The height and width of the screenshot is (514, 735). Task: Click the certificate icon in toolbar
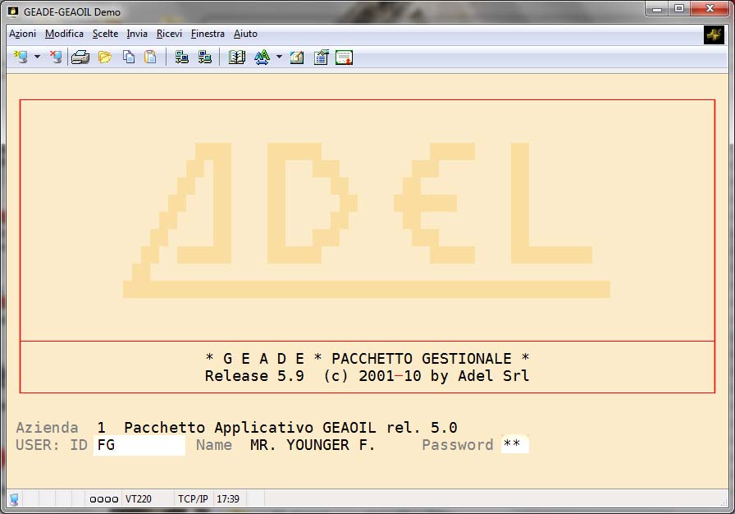pyautogui.click(x=344, y=57)
